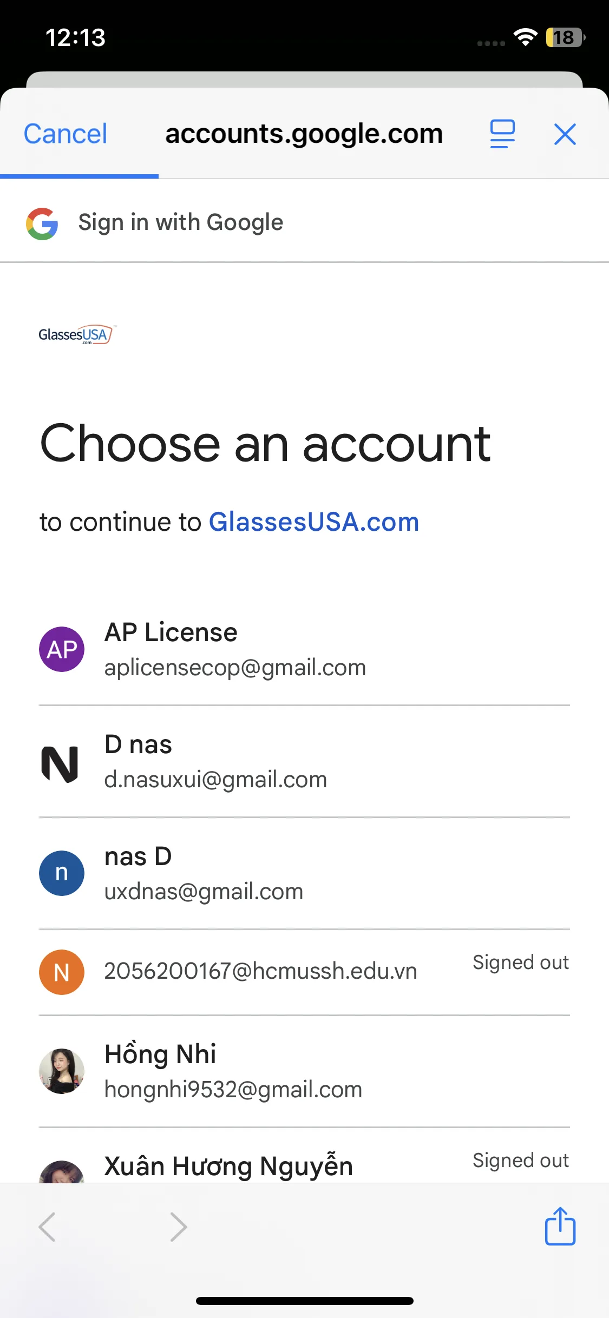Tap Hồng Nhi profile photo
This screenshot has height=1318, width=609.
coord(62,1071)
